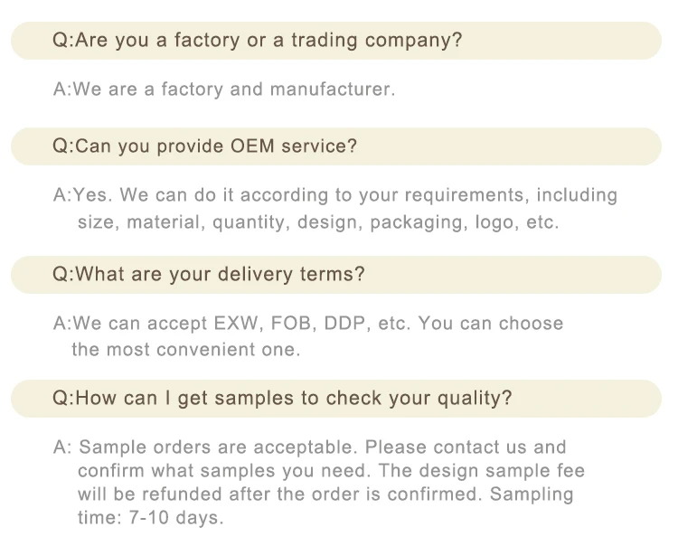Expand the "Can you provide OEM service?" question
Screen dimensions: 678x546
205,146
